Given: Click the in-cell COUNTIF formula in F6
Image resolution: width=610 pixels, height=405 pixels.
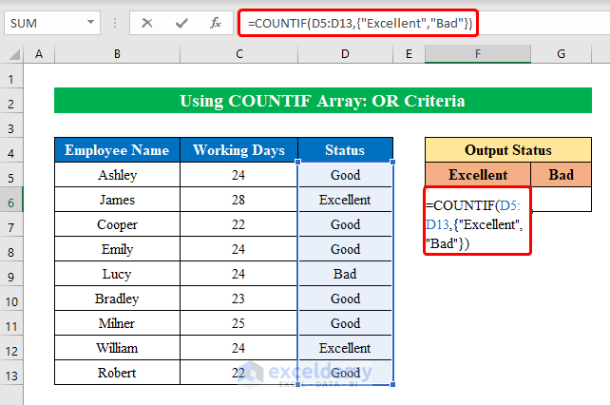Looking at the screenshot, I should 477,221.
